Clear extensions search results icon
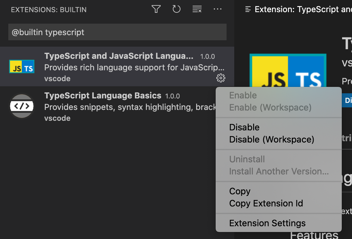 pos(197,9)
